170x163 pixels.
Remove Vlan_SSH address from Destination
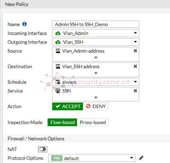pyautogui.click(x=135, y=67)
